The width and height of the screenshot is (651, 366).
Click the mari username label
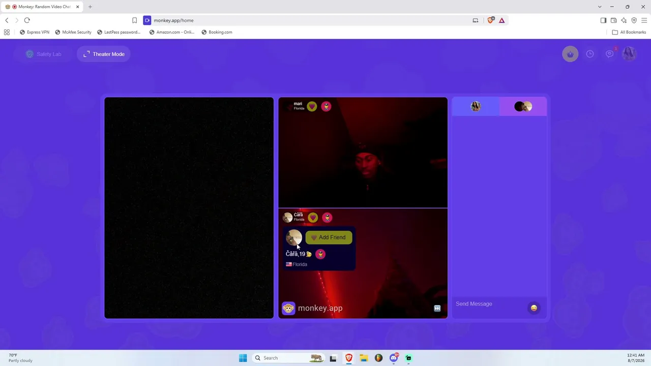[x=298, y=104]
